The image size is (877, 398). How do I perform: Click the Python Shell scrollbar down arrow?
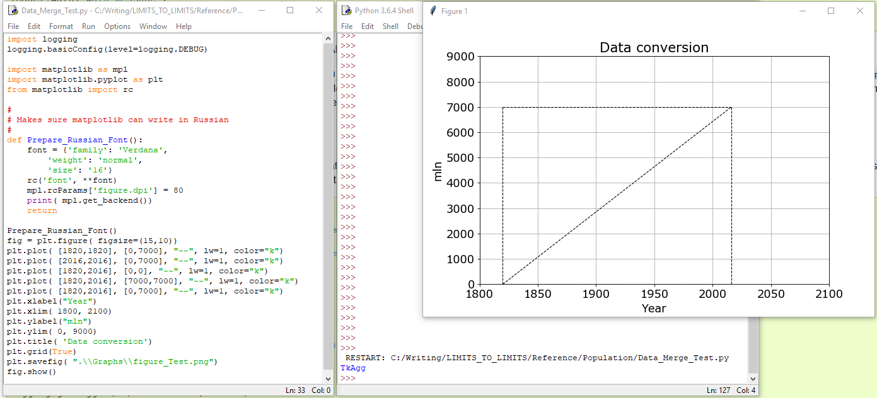(752, 378)
